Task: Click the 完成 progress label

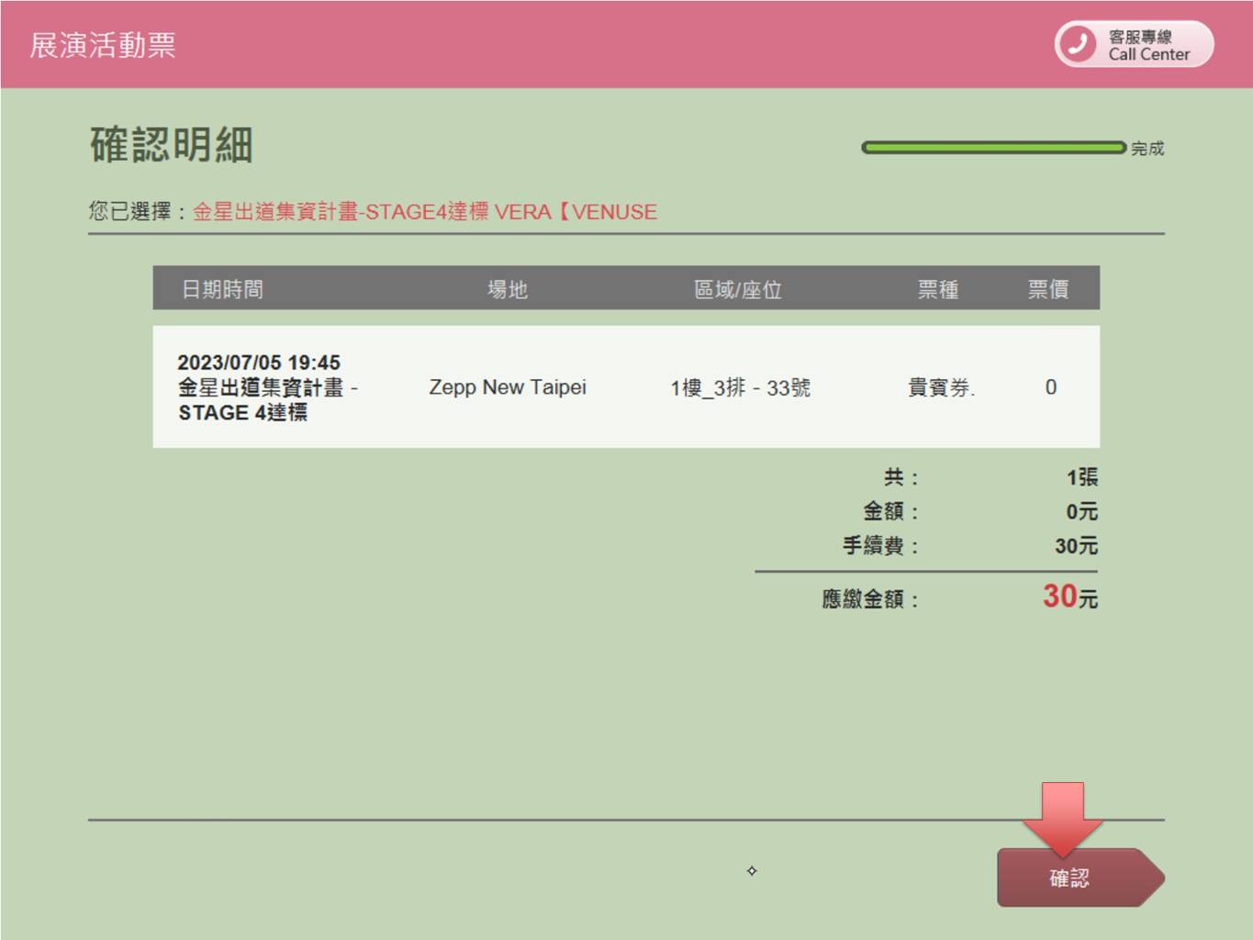Action: pyautogui.click(x=1147, y=149)
